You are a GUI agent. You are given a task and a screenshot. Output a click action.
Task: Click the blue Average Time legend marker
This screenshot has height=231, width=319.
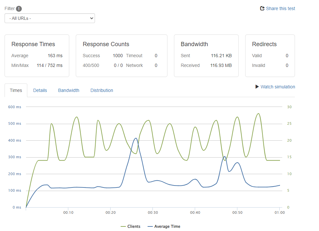click(150, 226)
